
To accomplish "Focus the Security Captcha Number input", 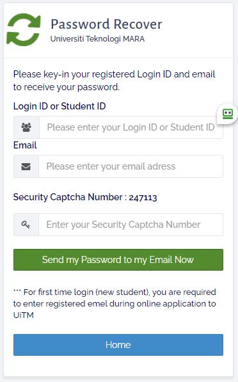I will coord(131,225).
